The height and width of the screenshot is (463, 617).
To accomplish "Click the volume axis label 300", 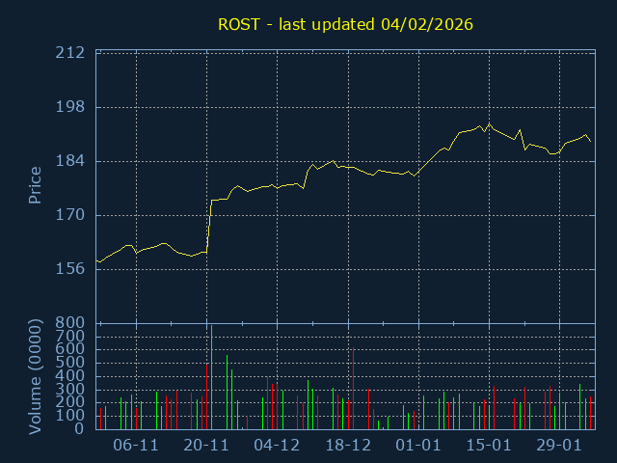I will coord(70,390).
